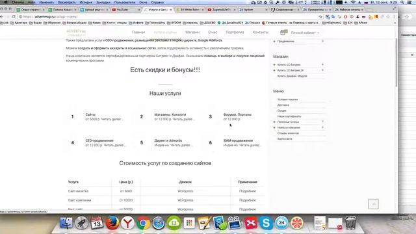Click the browser address bar
Image resolution: width=416 pixels, height=234 pixels.
pos(170,17)
